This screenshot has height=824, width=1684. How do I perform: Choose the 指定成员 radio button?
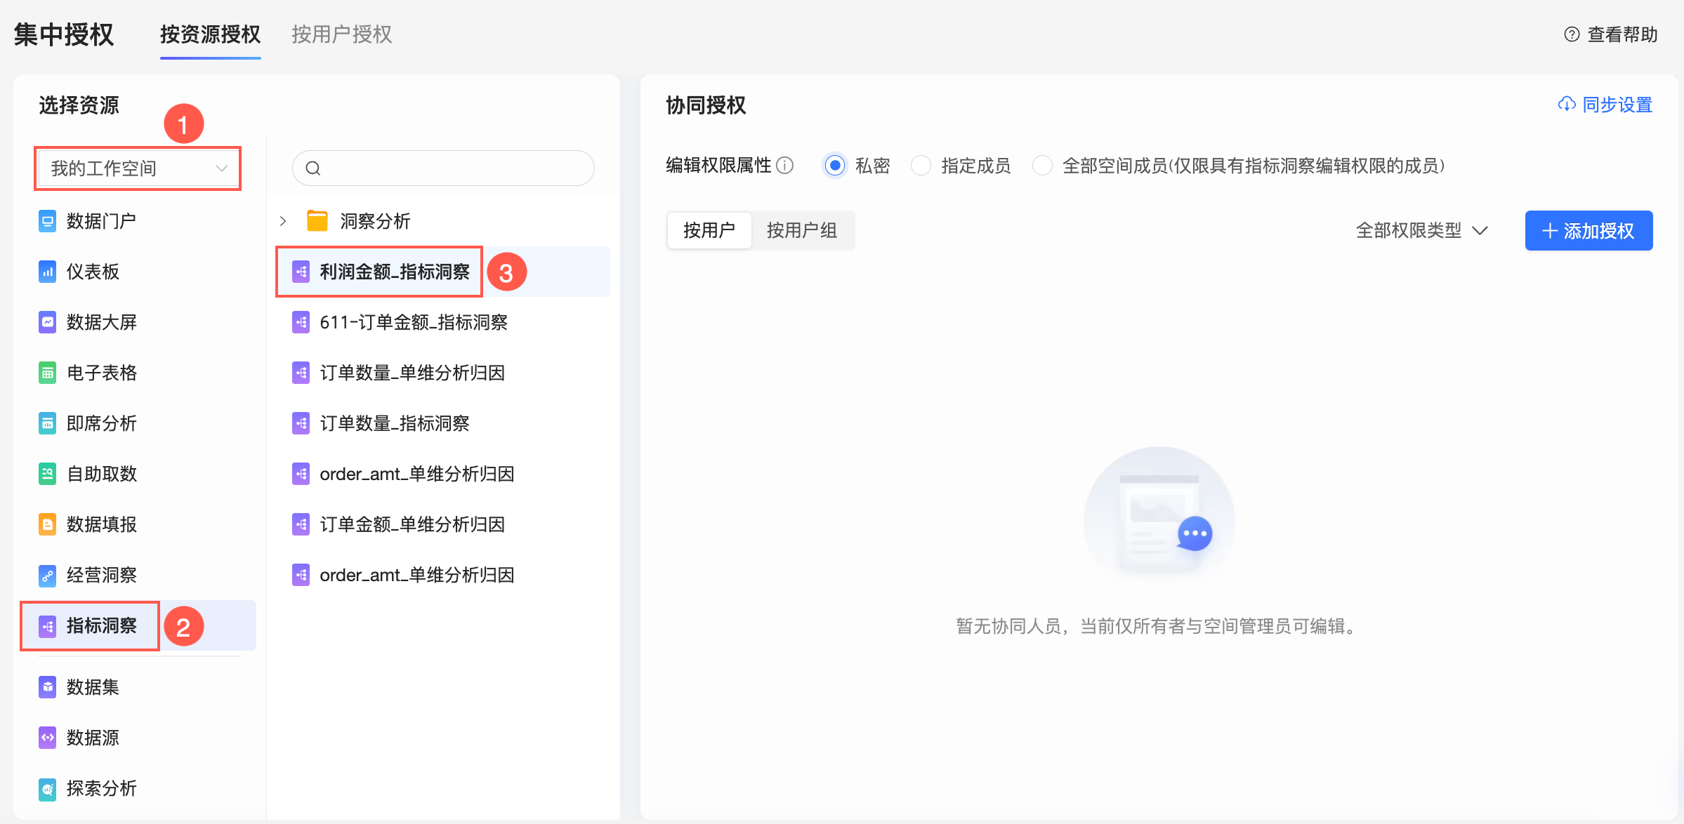click(921, 166)
